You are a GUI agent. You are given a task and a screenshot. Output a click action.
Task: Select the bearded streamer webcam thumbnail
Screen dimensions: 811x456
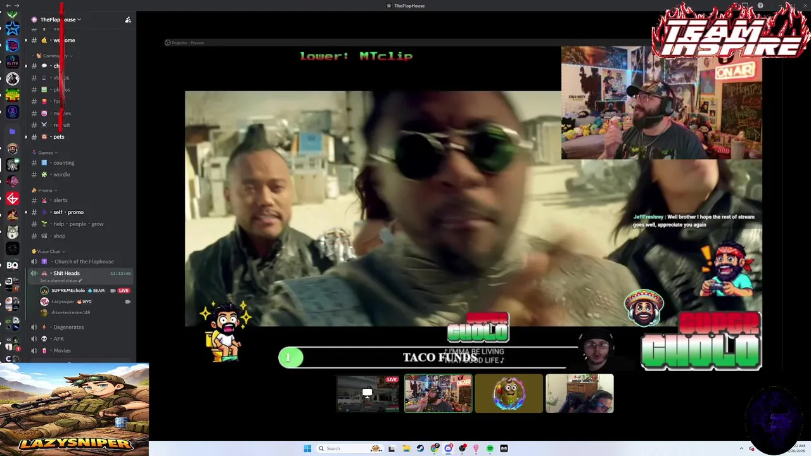(x=438, y=393)
